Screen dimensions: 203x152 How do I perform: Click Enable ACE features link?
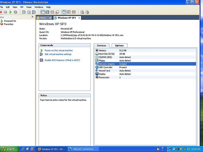coord(55,60)
